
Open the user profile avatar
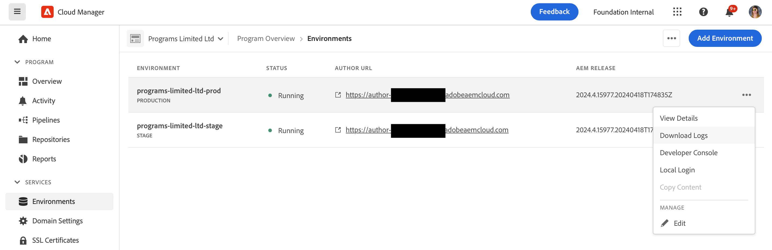[755, 12]
